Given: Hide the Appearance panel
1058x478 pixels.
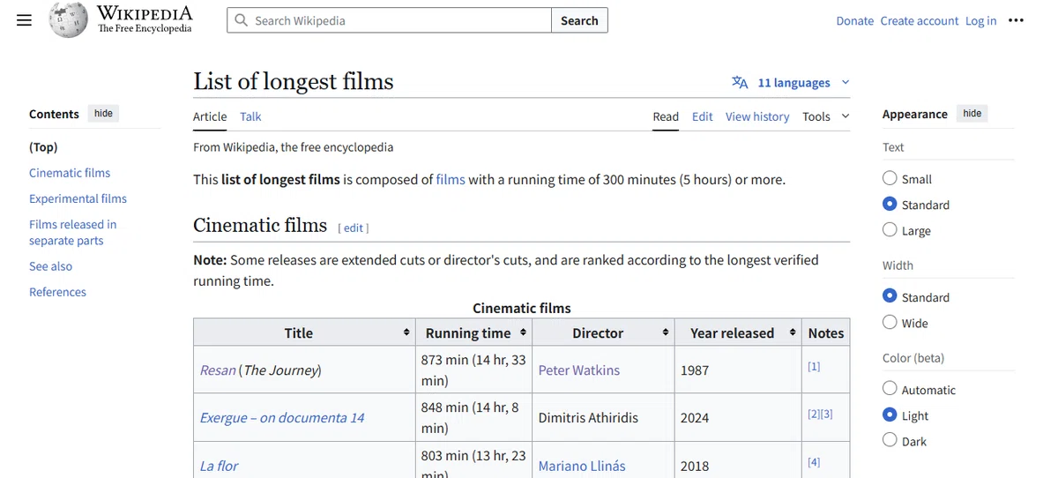Looking at the screenshot, I should [x=972, y=114].
